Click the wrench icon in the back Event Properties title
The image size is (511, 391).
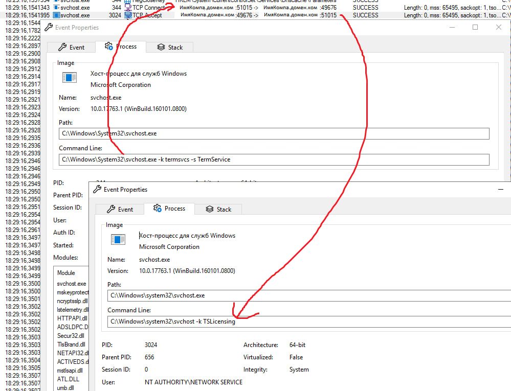[x=49, y=28]
